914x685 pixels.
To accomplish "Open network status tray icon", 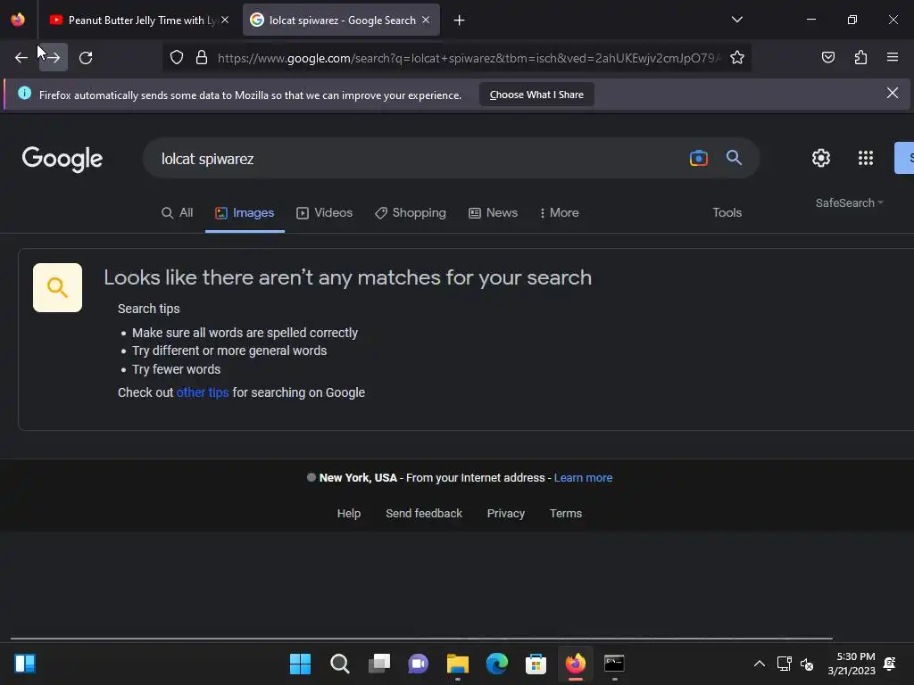I will (x=784, y=664).
